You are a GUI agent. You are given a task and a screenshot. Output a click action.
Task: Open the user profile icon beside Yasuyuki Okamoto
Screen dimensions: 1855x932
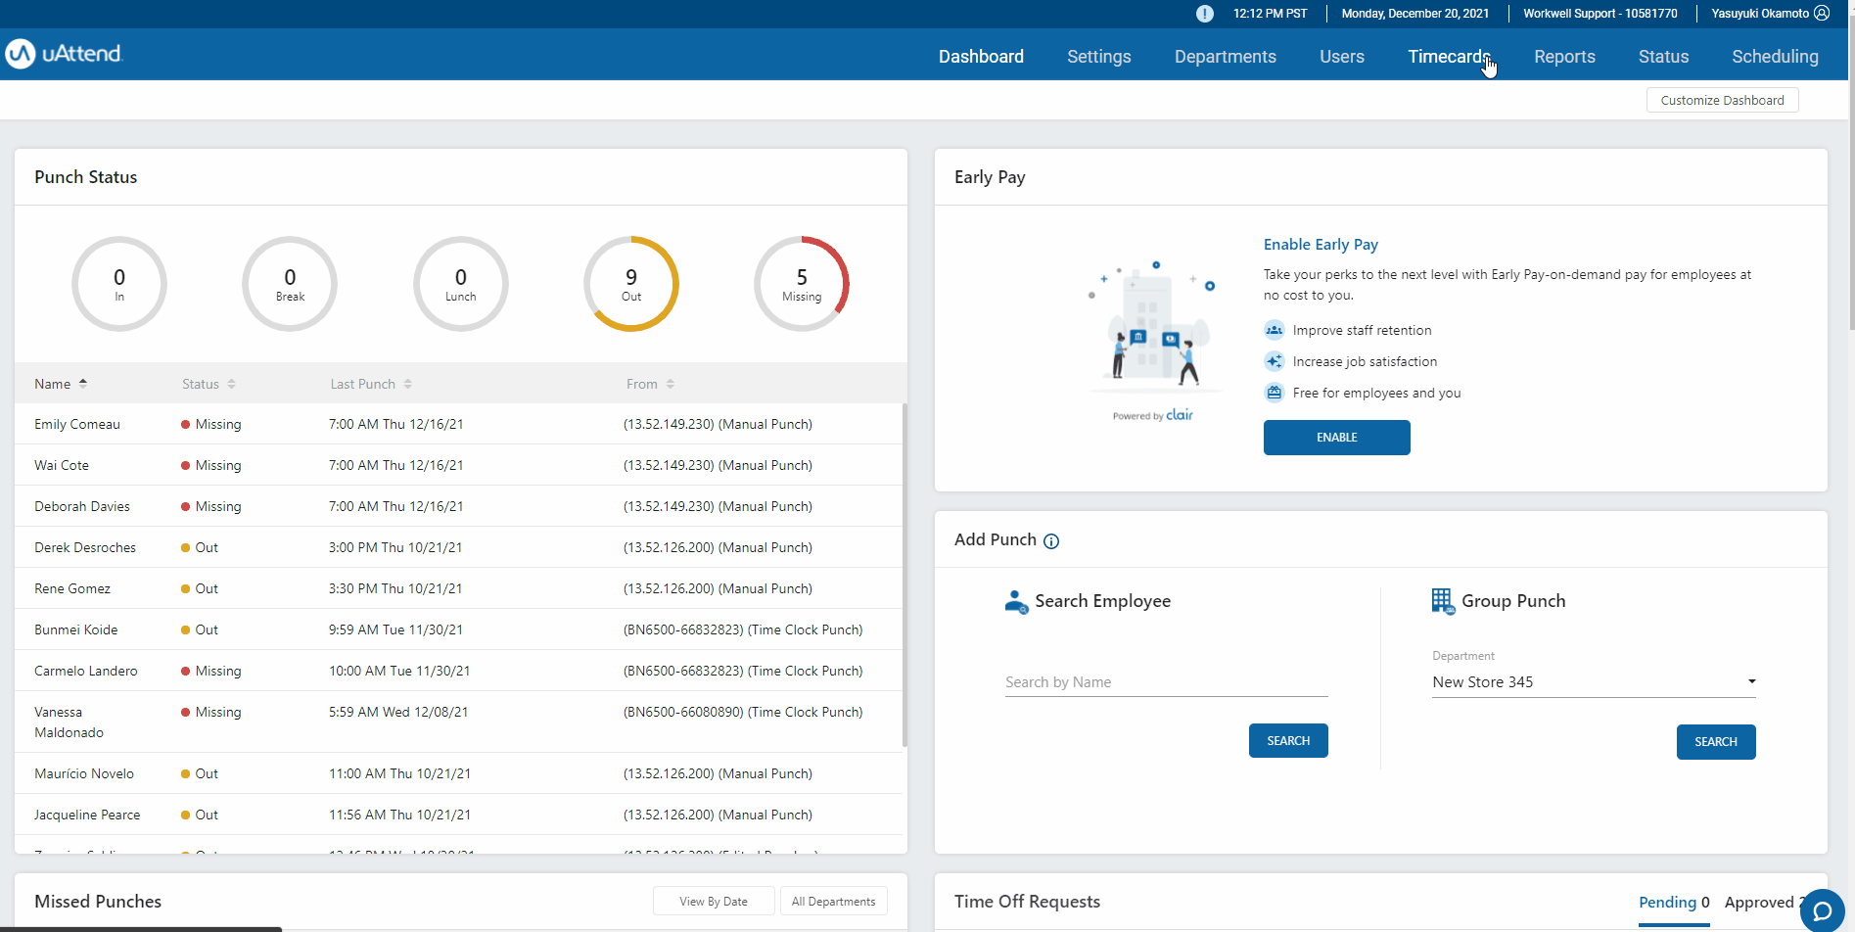click(1822, 14)
